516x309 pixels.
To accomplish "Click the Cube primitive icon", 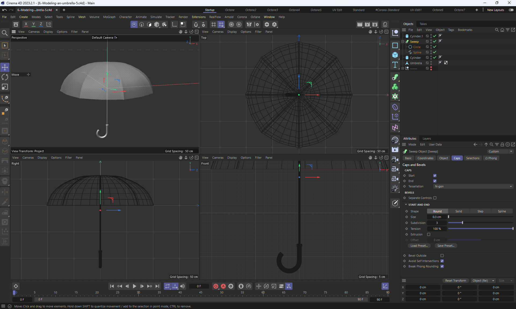I will coord(395,55).
